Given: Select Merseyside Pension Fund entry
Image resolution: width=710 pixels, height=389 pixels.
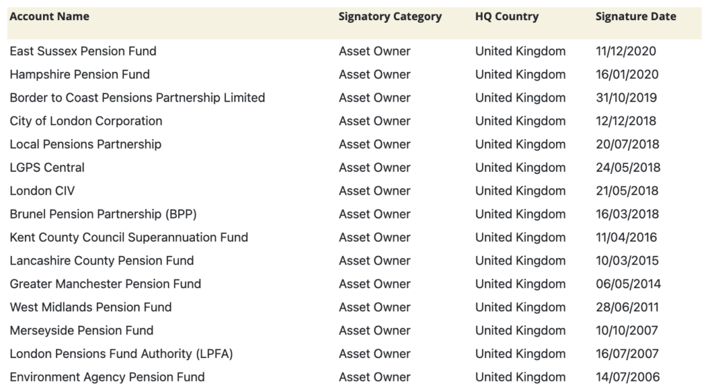Looking at the screenshot, I should tap(82, 331).
